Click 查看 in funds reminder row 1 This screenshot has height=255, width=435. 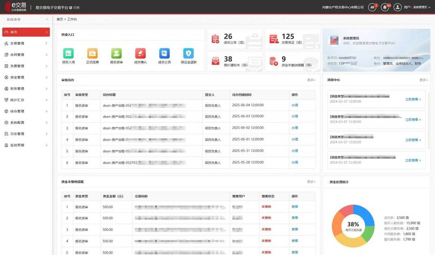(x=294, y=207)
